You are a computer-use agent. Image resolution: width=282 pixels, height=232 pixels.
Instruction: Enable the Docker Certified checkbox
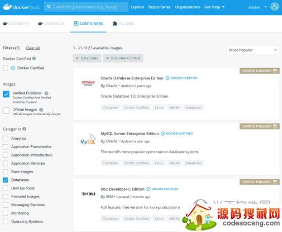[6, 68]
